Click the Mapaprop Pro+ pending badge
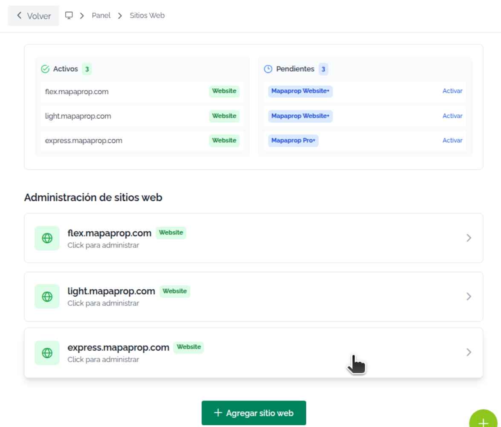Screen dimensions: 501x427 tap(293, 140)
